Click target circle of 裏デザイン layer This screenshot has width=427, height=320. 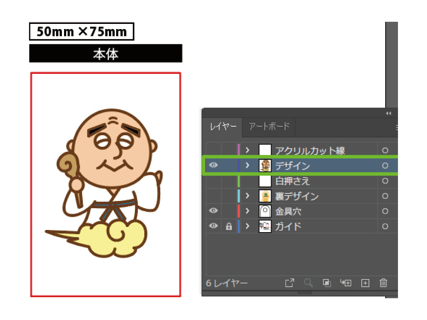[385, 196]
